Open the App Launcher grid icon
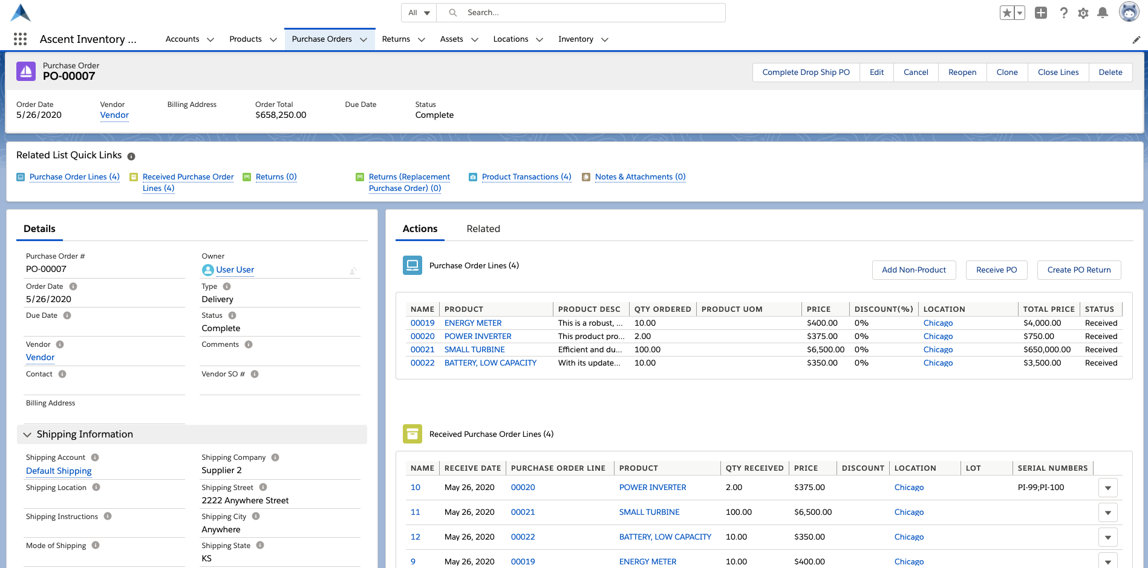This screenshot has width=1148, height=568. pyautogui.click(x=20, y=39)
